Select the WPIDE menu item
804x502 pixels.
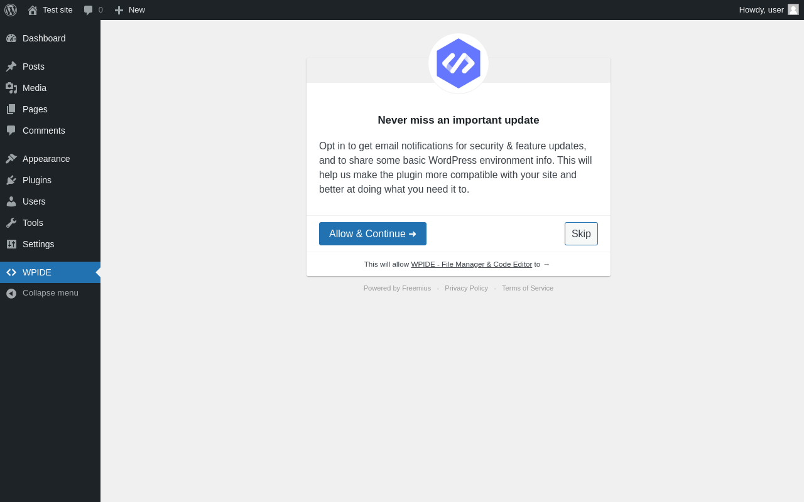pos(50,272)
